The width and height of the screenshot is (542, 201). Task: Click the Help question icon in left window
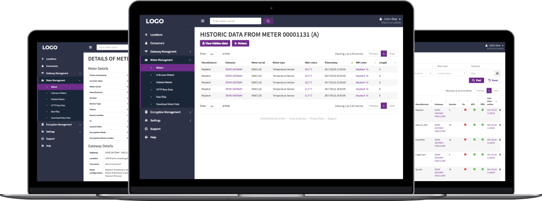[x=43, y=146]
